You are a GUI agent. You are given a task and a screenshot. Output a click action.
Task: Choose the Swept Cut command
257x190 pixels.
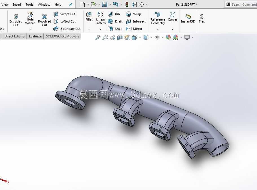(64, 14)
